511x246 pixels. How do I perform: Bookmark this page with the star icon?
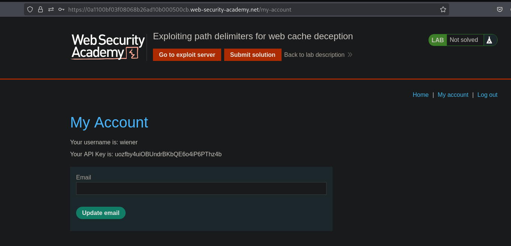[443, 10]
